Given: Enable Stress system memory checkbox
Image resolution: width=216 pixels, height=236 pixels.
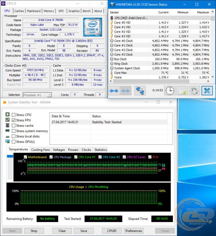Looking at the screenshot, I should (x=13, y=131).
